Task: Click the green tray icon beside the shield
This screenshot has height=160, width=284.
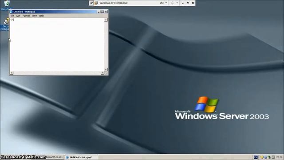Action: [269, 157]
